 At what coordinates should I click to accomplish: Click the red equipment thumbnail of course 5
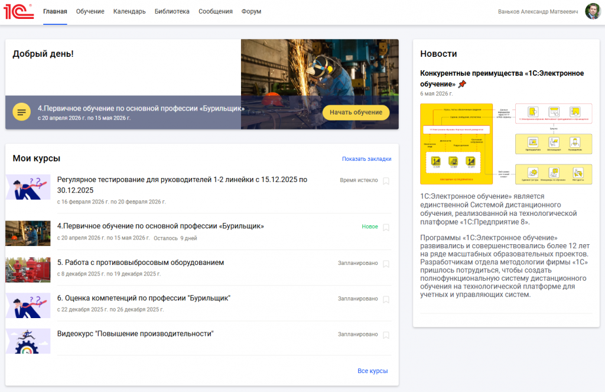pos(28,270)
